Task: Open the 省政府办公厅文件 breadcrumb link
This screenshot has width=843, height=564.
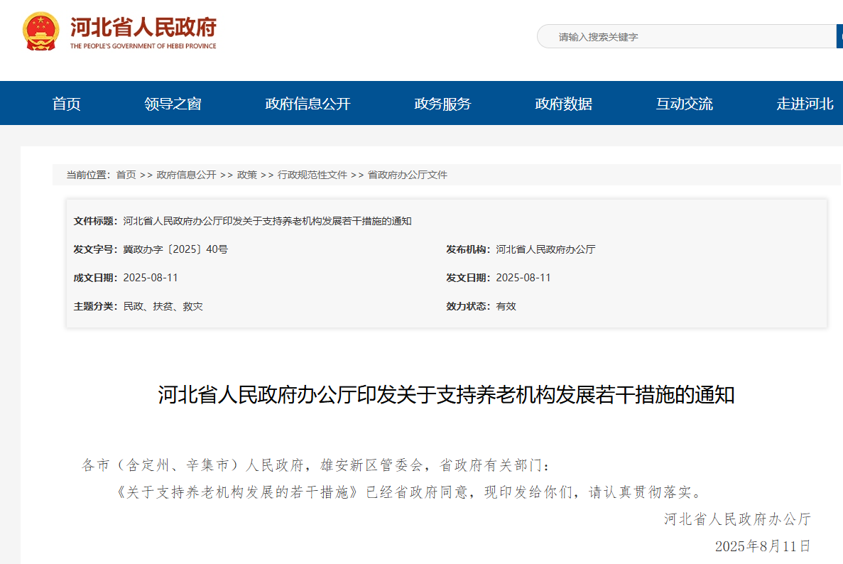Action: [x=407, y=175]
